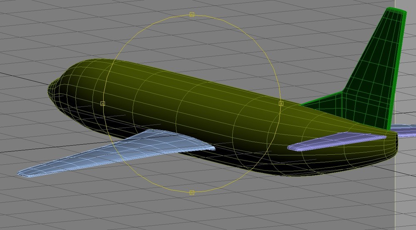Select the light blue main wing
This screenshot has height=230, width=416.
click(x=117, y=153)
